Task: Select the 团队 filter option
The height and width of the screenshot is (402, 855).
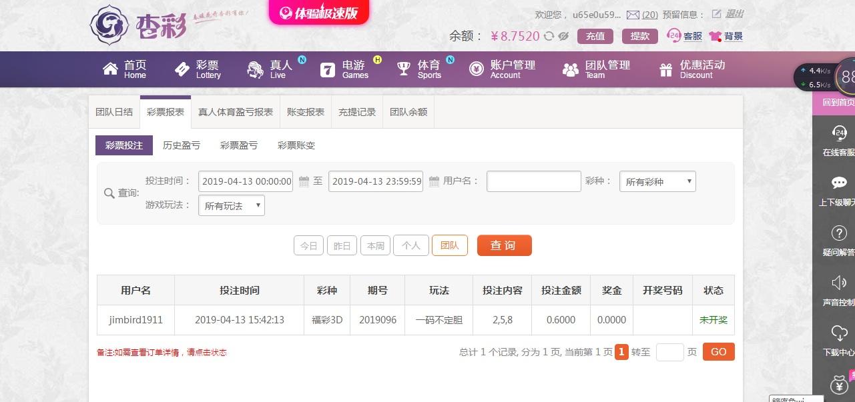Action: pyautogui.click(x=450, y=245)
